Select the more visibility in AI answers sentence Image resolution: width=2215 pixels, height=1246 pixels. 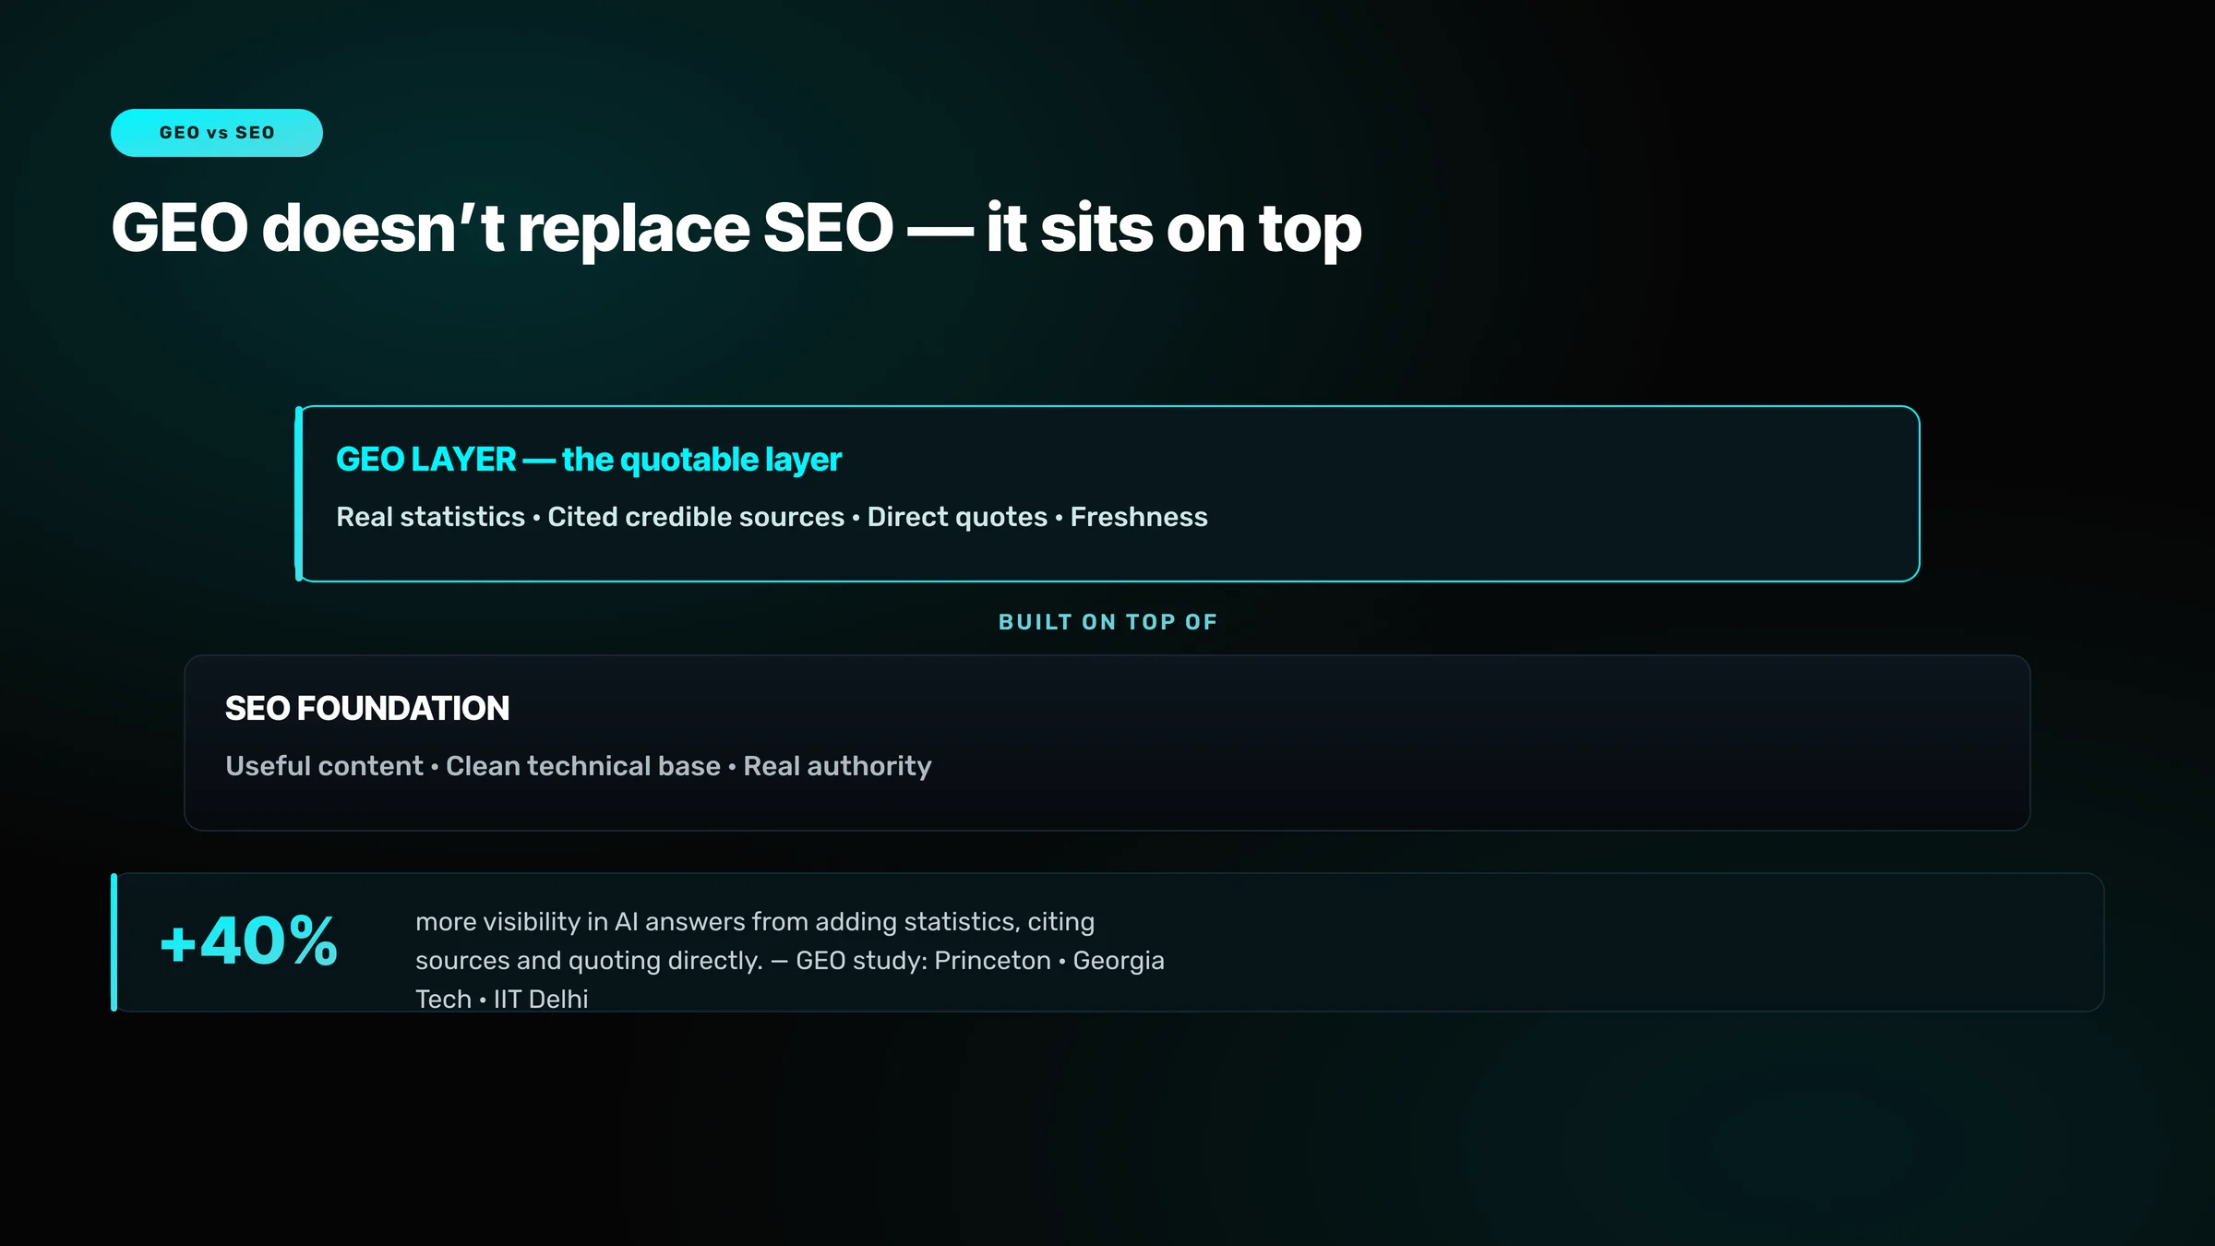755,940
